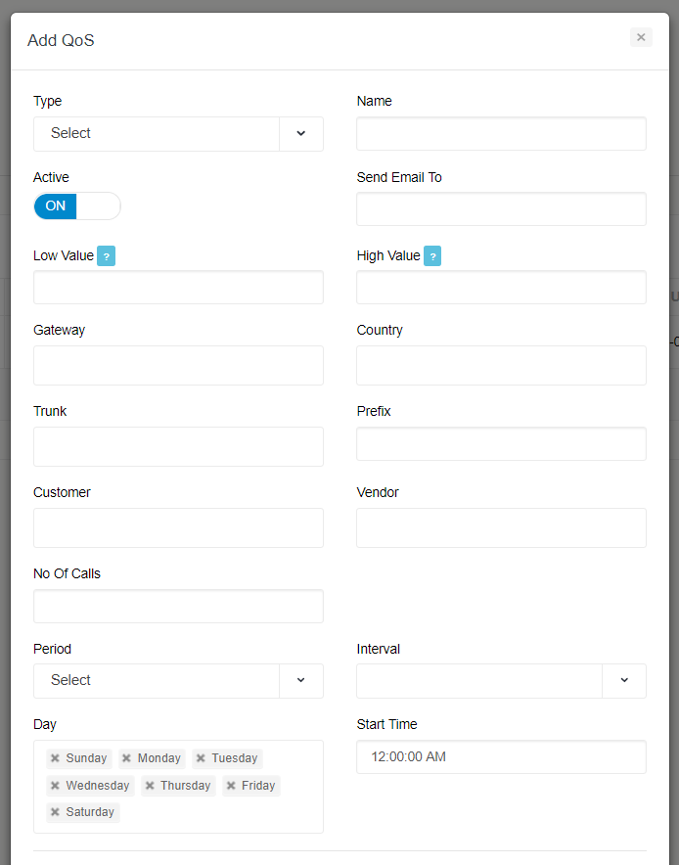Remove the Monday day tag

coord(126,758)
